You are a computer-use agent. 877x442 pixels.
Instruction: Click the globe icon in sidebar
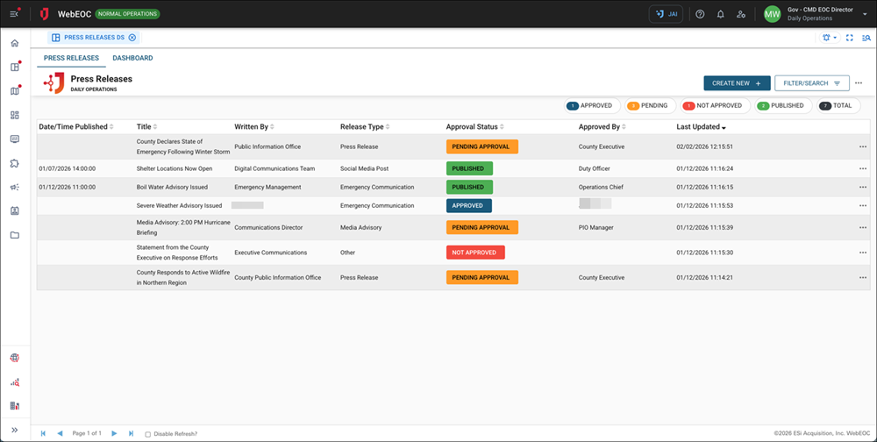(x=15, y=358)
